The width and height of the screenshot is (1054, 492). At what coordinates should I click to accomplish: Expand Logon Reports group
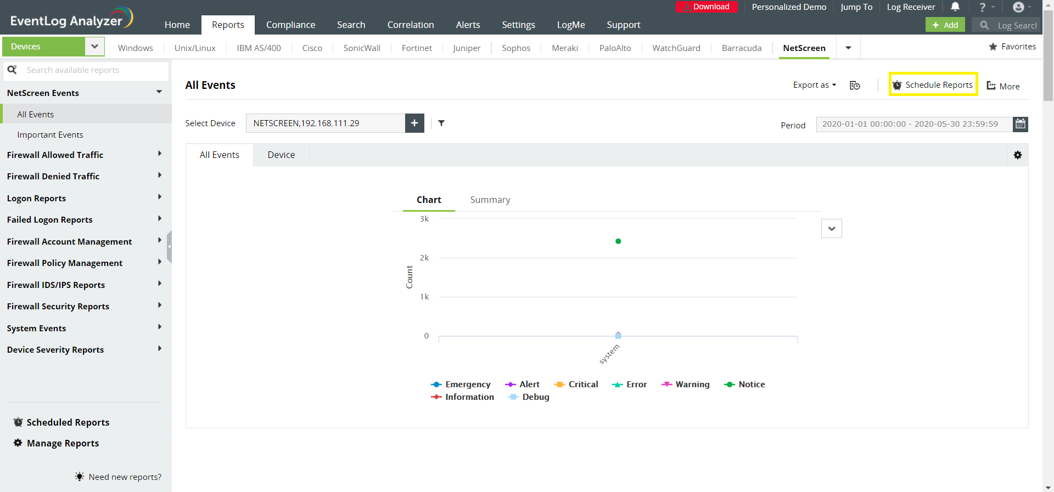pyautogui.click(x=160, y=197)
